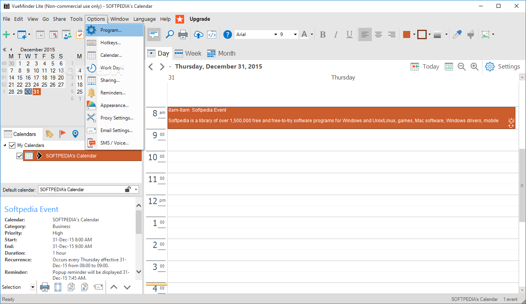Uncheck SOFTPEDIA's Calendar checkbox
This screenshot has height=304, width=526.
click(x=20, y=156)
